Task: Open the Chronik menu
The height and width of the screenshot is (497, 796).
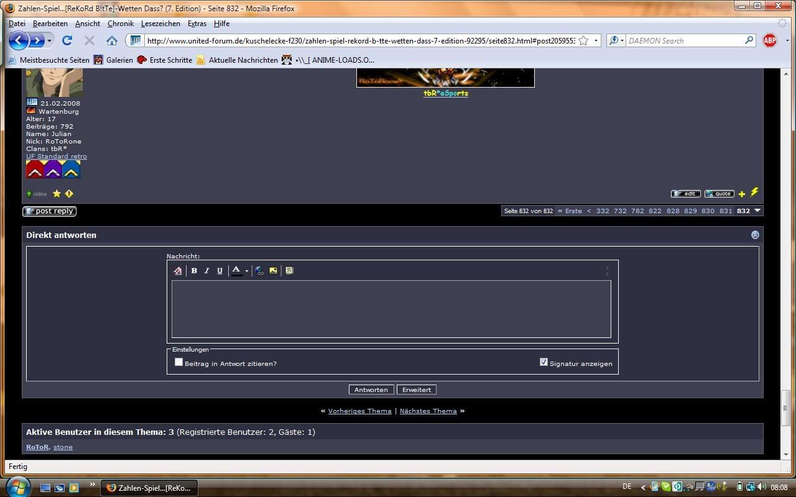Action: [x=120, y=24]
